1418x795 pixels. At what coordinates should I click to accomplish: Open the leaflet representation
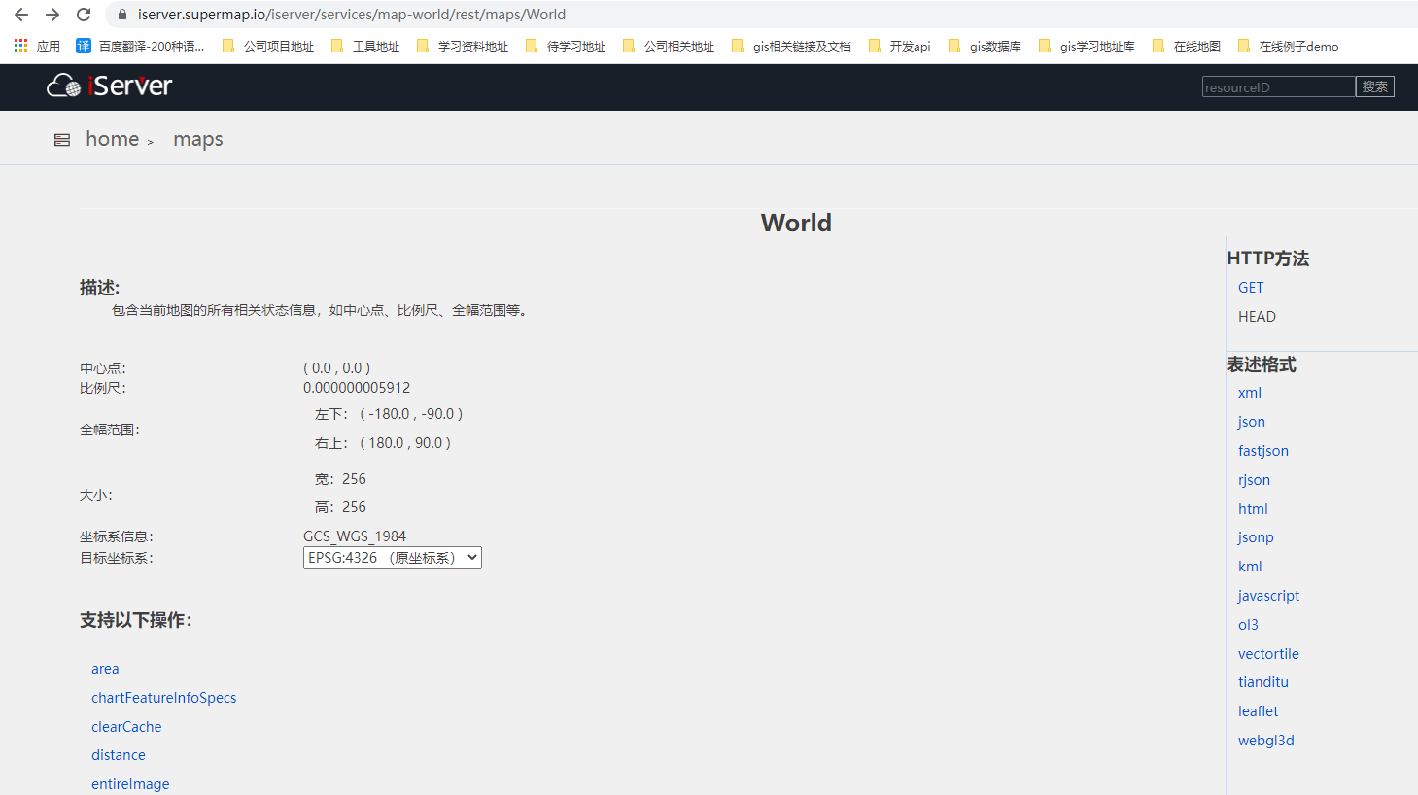1258,711
